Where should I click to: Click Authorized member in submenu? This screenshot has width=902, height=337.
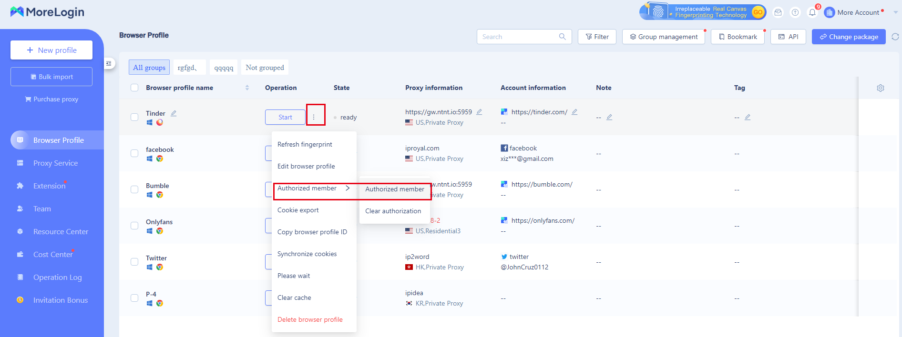(x=395, y=189)
